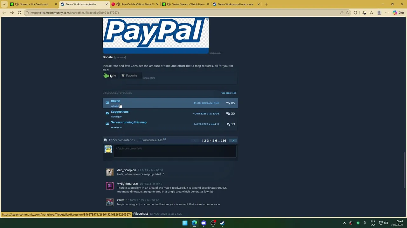
Task: Open Ver todo (18) discussions link
Action: pyautogui.click(x=229, y=93)
